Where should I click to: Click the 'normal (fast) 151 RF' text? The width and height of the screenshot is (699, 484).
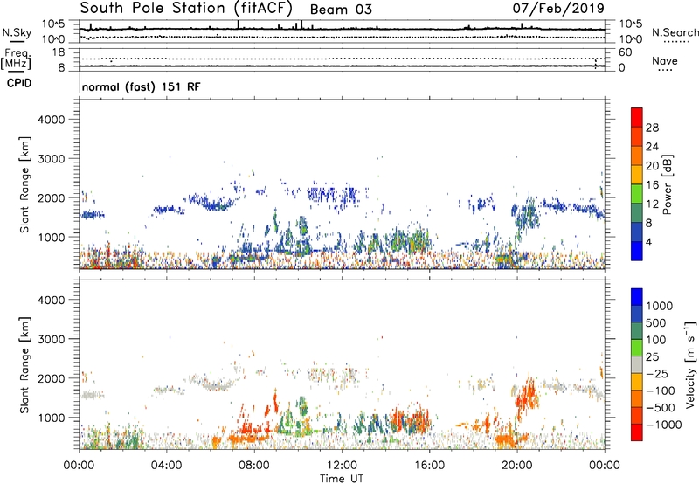coord(142,86)
